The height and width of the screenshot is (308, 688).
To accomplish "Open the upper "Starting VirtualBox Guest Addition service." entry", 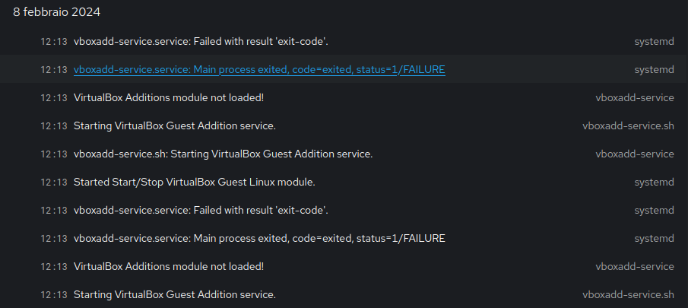I will coord(174,125).
